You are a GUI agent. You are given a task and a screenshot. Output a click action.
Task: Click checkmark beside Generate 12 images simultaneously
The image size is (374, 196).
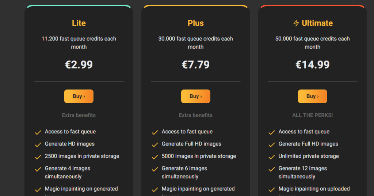(x=272, y=169)
